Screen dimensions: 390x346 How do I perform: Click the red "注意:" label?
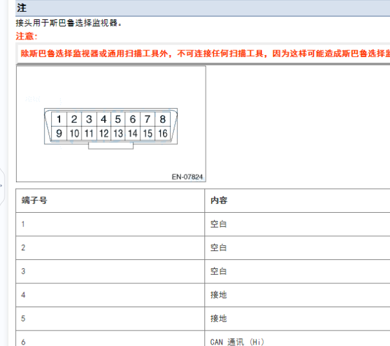coord(27,36)
